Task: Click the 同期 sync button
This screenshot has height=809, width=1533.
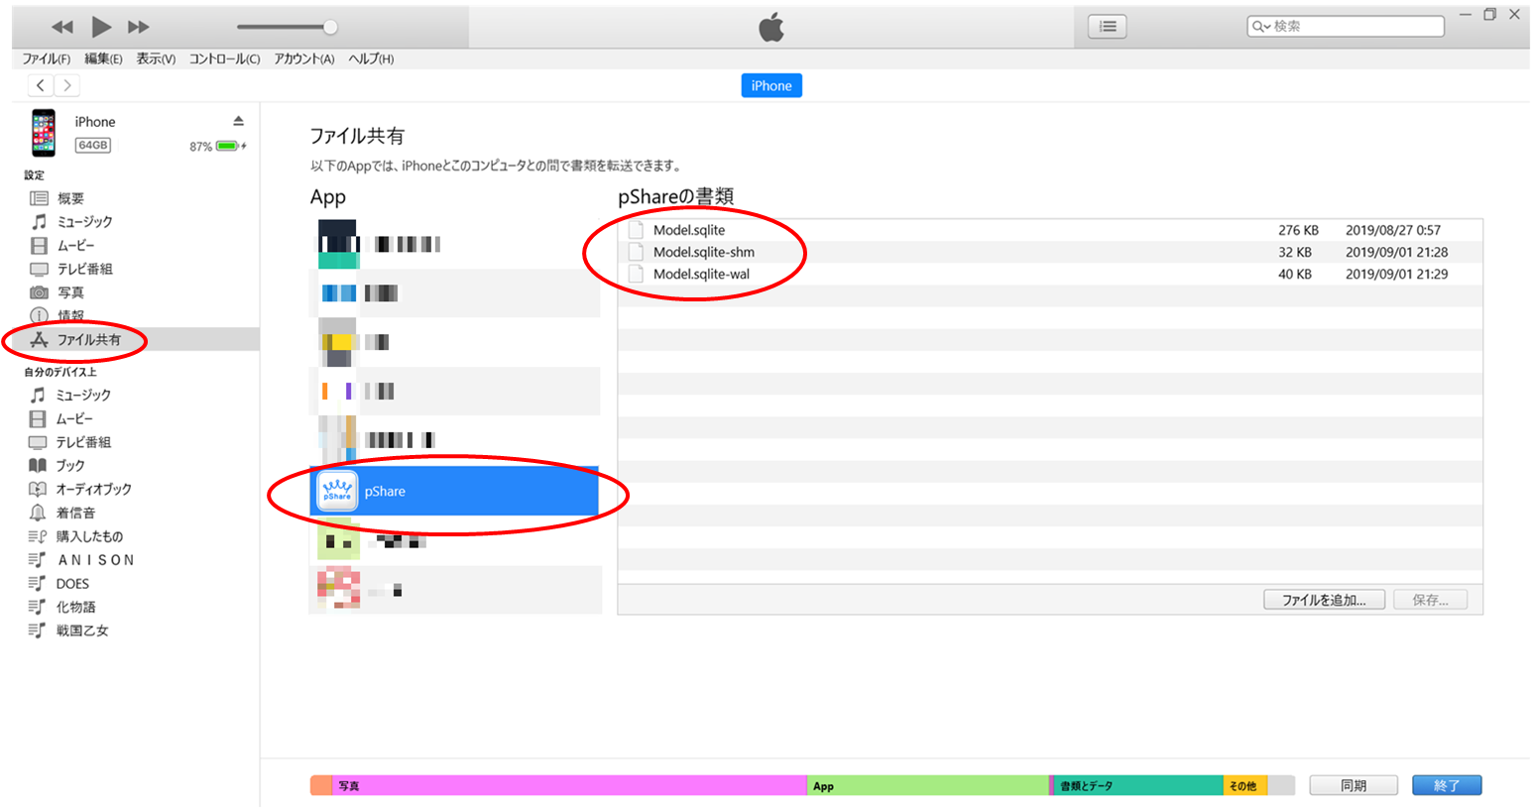Action: (1354, 785)
